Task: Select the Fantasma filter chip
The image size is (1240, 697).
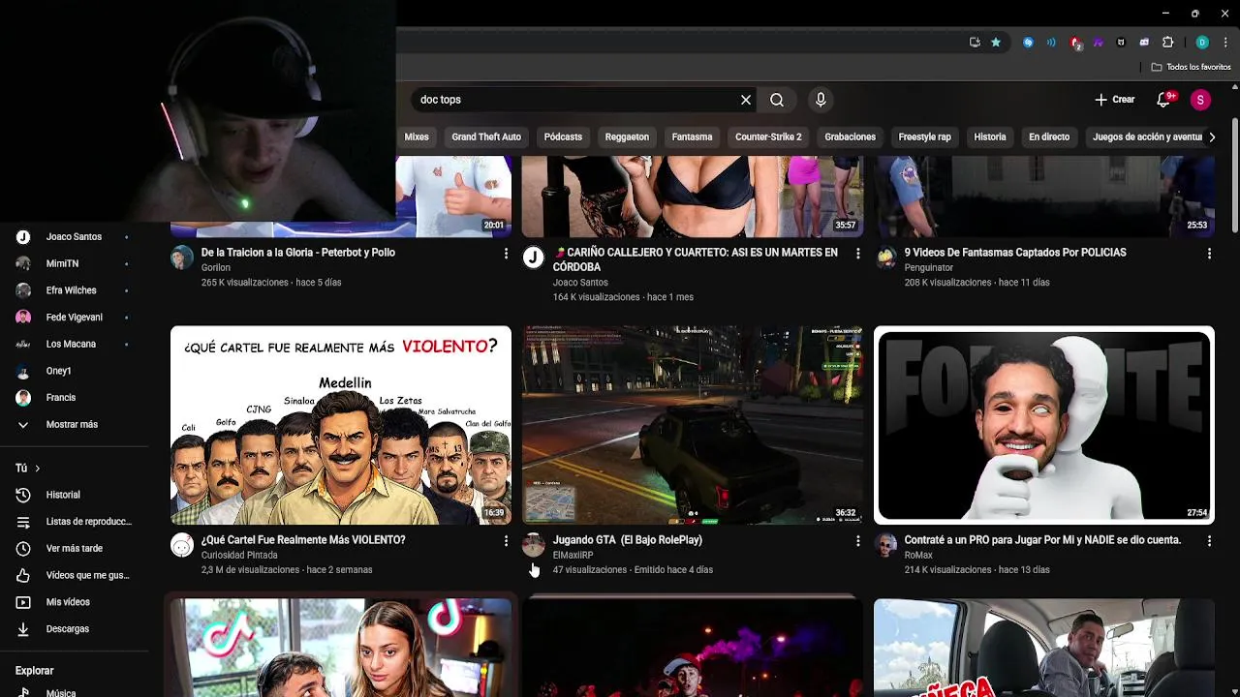Action: point(692,136)
